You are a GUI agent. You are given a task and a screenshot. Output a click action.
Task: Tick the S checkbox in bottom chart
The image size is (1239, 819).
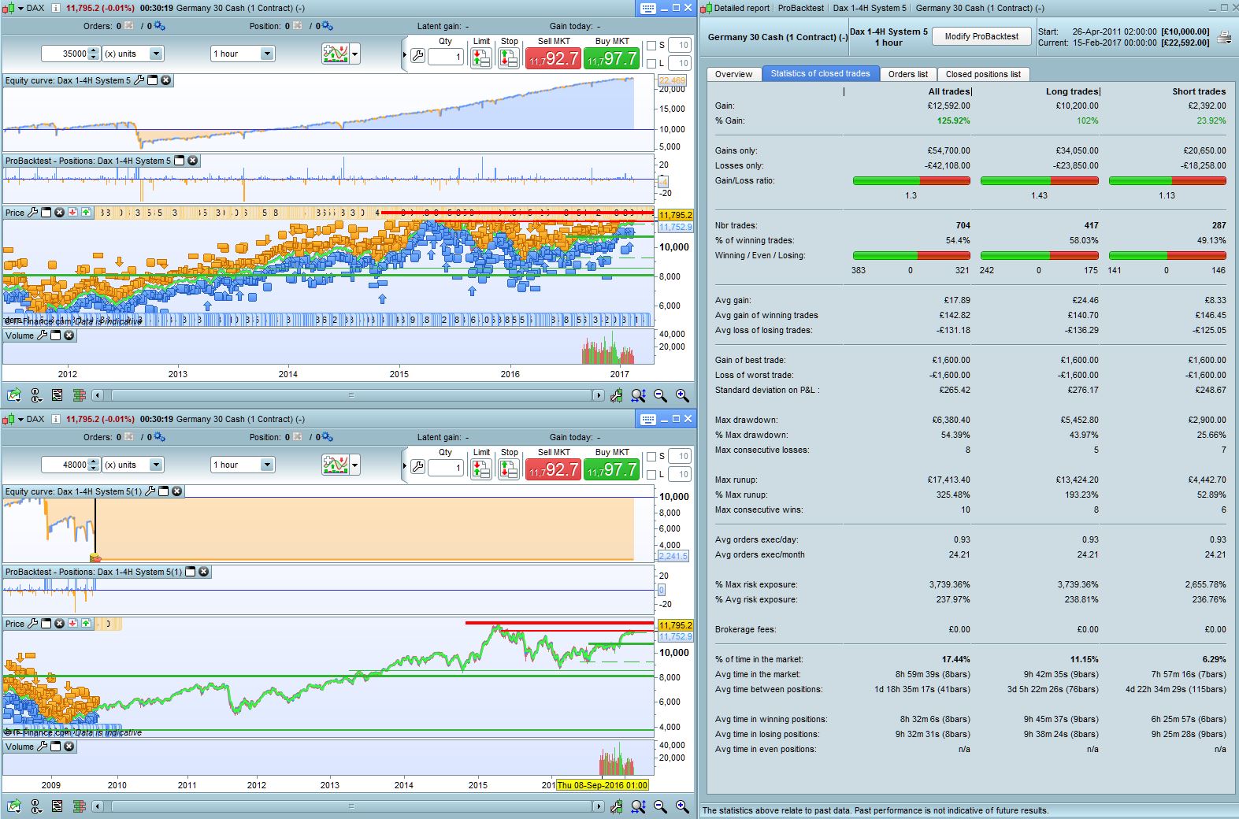(x=651, y=457)
